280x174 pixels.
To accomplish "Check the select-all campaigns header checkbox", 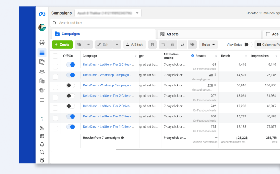I will click(x=56, y=56).
